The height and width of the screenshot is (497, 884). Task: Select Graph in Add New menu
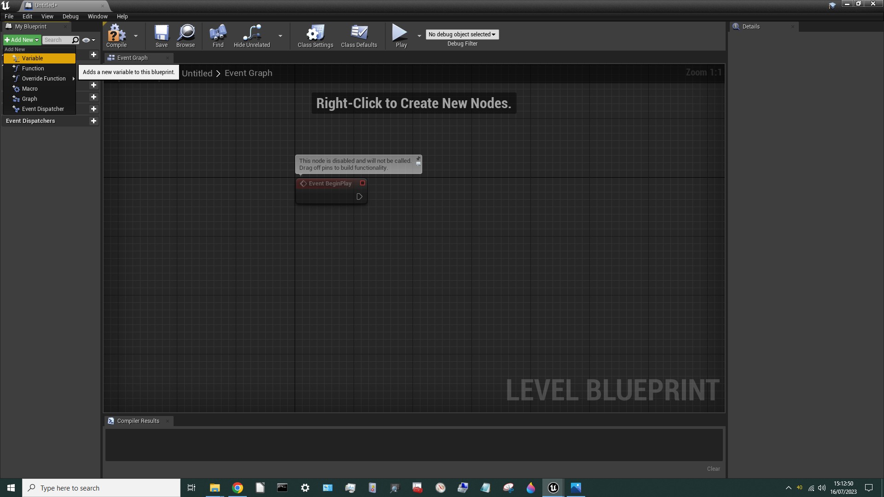pyautogui.click(x=40, y=99)
